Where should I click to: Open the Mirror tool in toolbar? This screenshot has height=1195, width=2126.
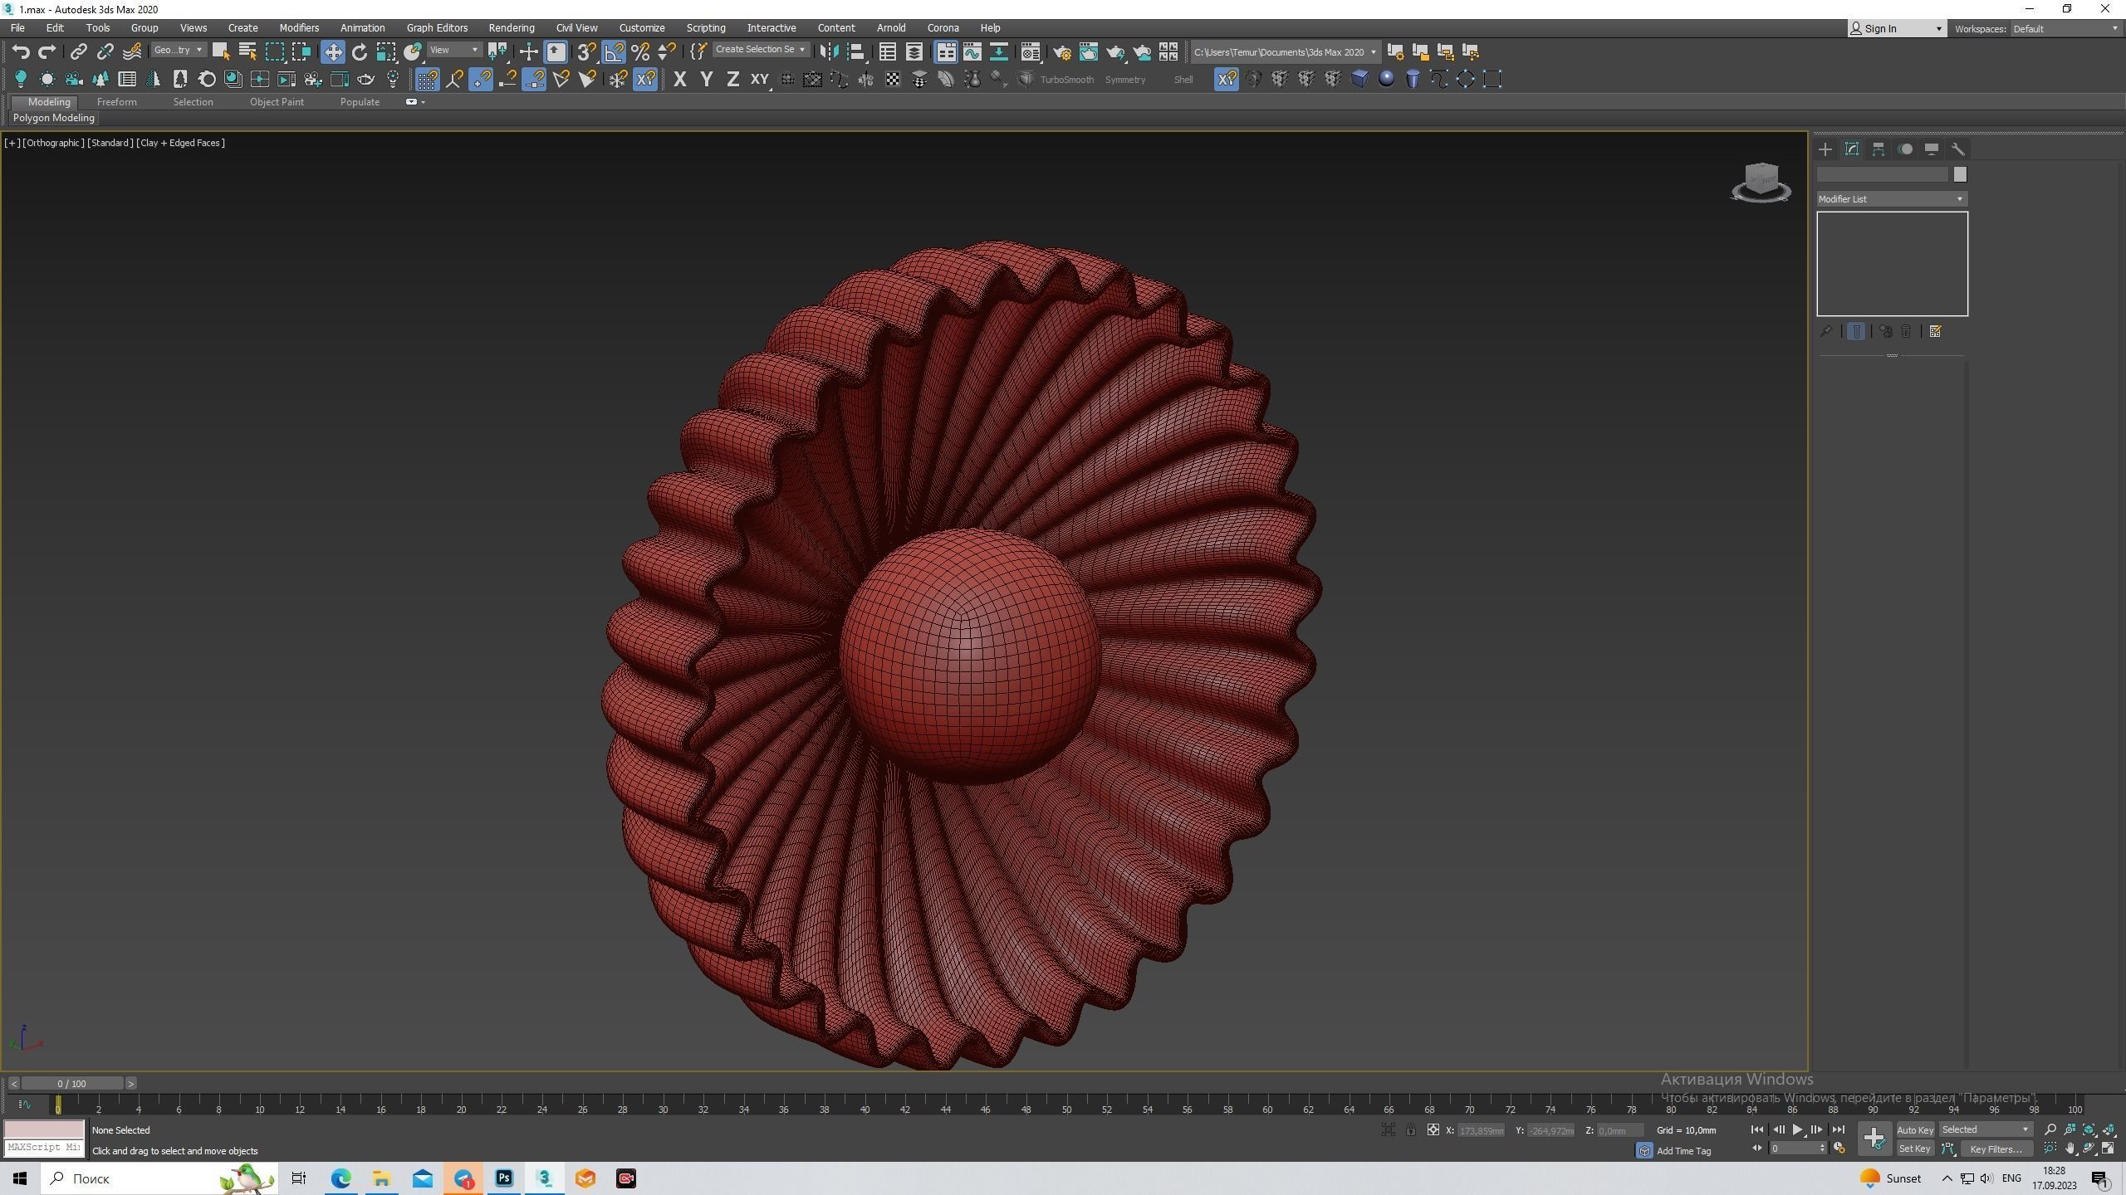click(x=828, y=52)
